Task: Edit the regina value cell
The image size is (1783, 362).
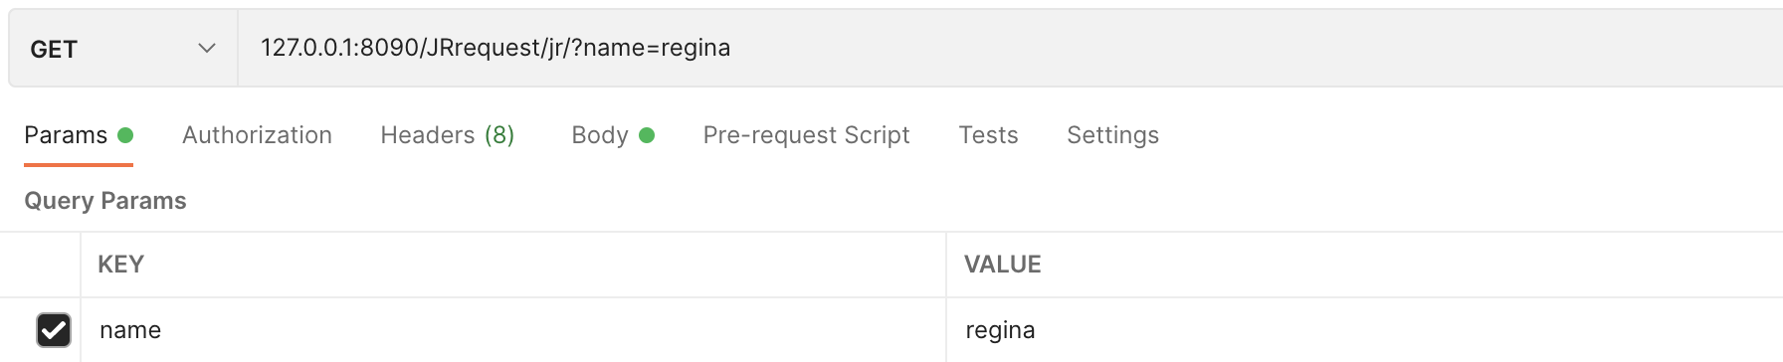Action: (1364, 330)
